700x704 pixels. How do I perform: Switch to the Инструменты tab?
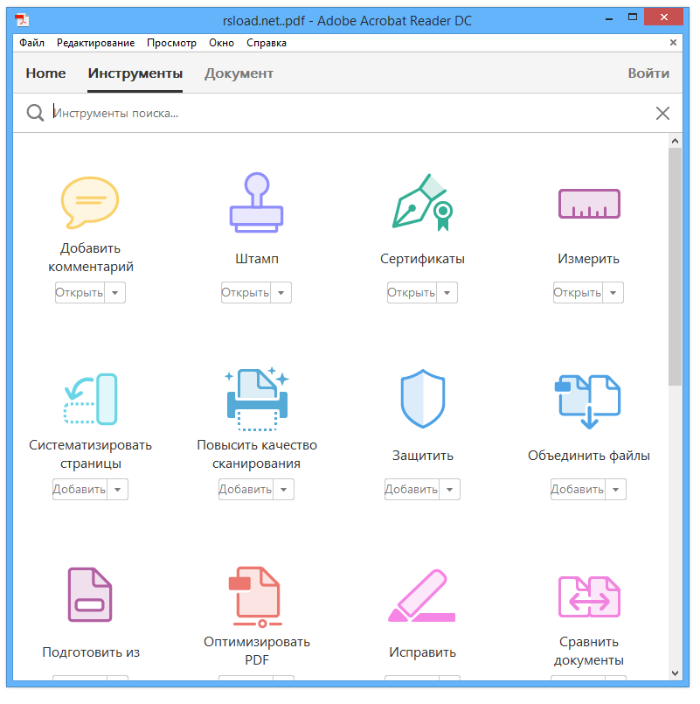[x=135, y=73]
